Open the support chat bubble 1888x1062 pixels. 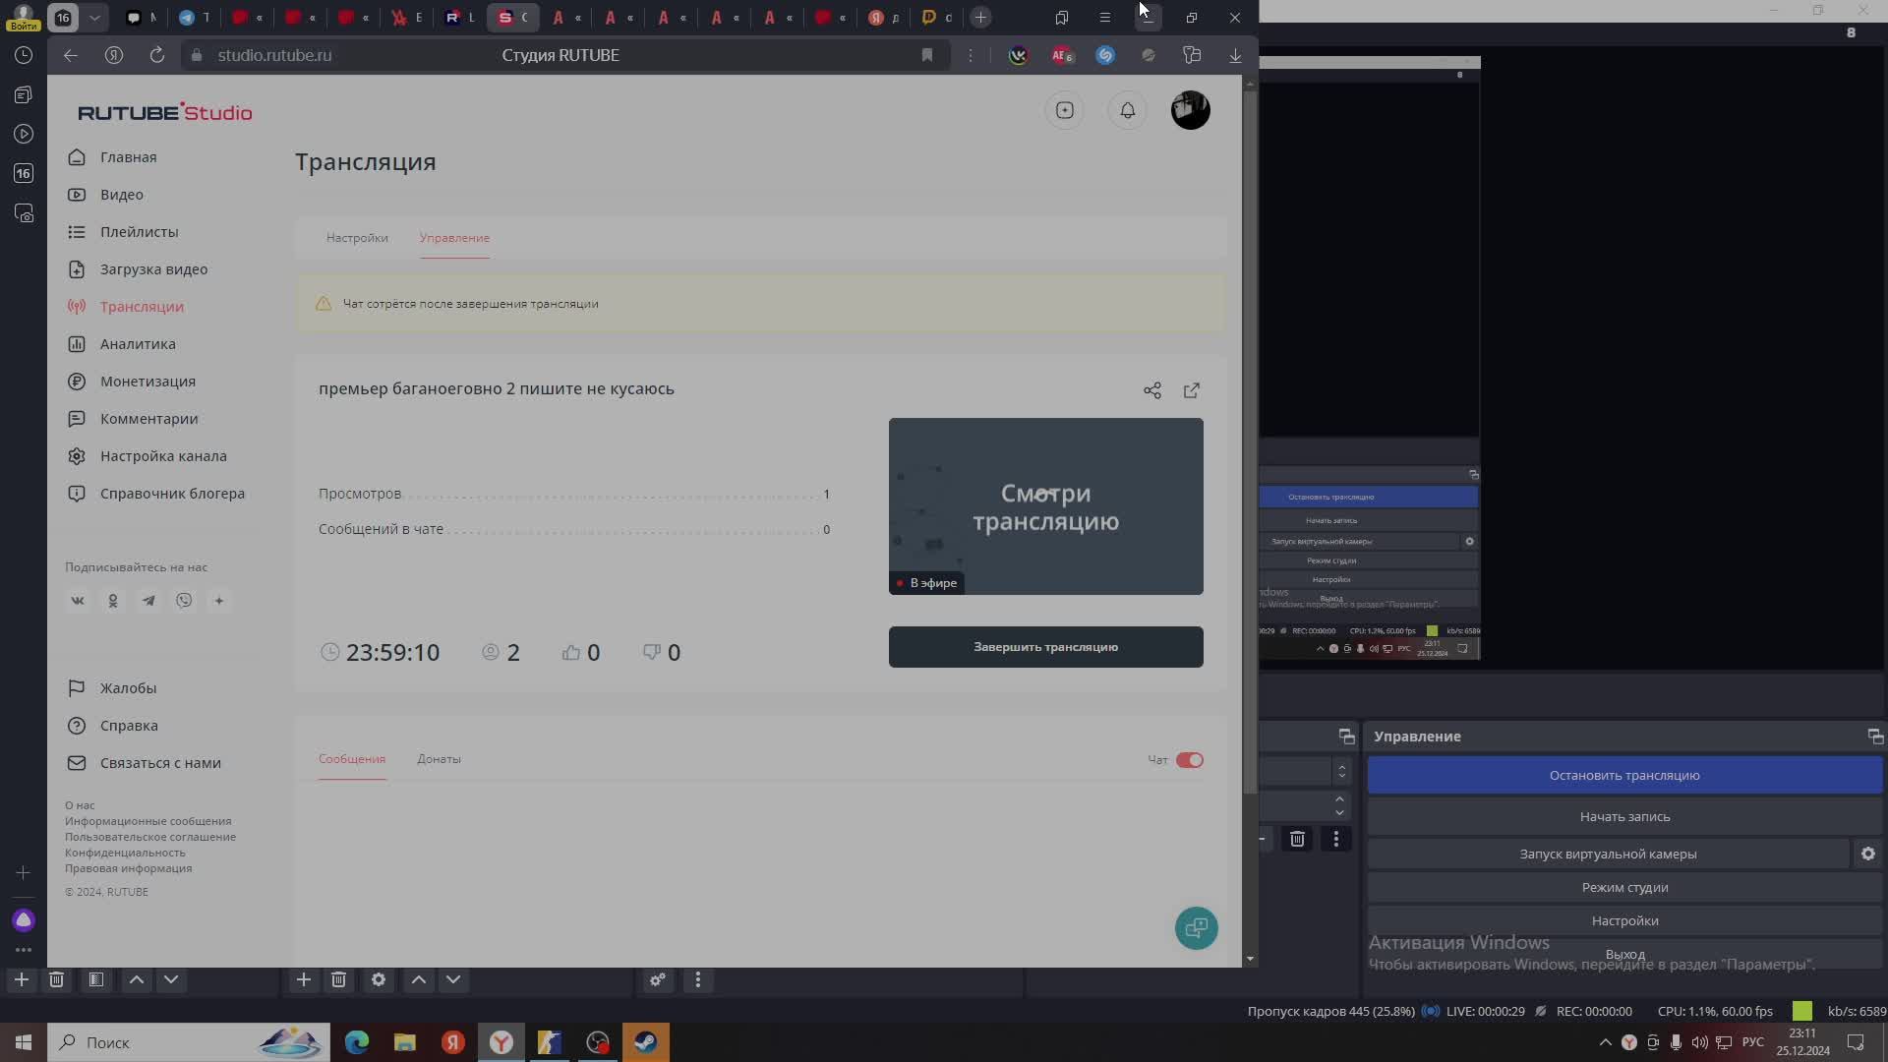click(x=1196, y=927)
